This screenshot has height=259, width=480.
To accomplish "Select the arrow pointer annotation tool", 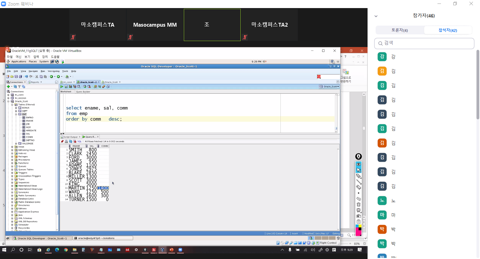I will pos(358,170).
